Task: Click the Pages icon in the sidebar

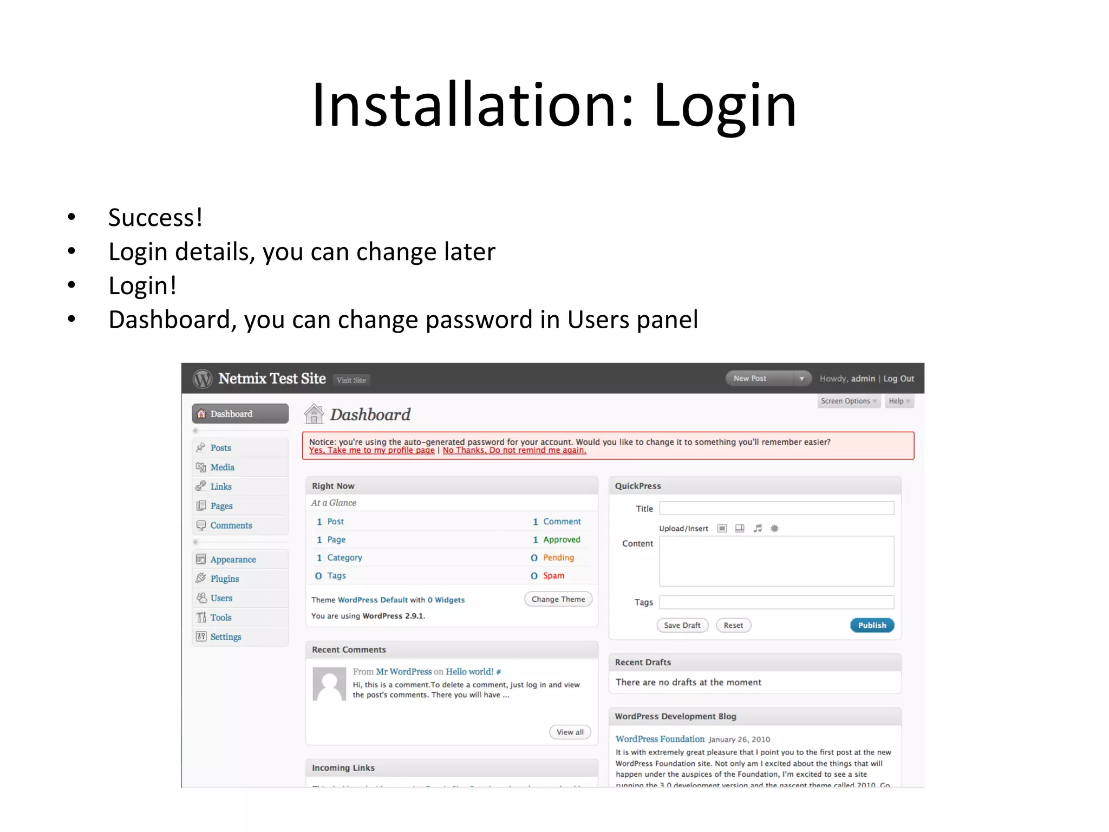Action: pyautogui.click(x=201, y=505)
